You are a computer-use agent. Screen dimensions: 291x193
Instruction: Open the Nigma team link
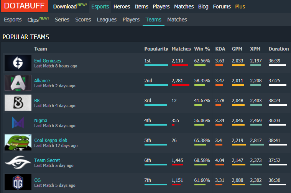41,121
